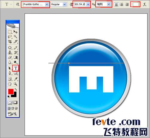150x138 pixels.
Task: Reset default foreground and background colors
Action: point(9,96)
